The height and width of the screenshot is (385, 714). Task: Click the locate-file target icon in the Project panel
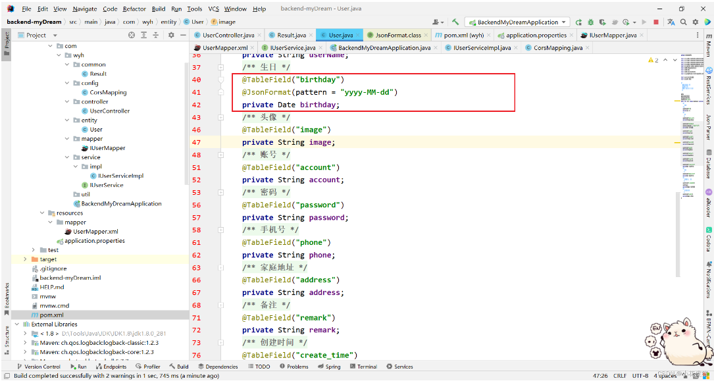point(132,35)
